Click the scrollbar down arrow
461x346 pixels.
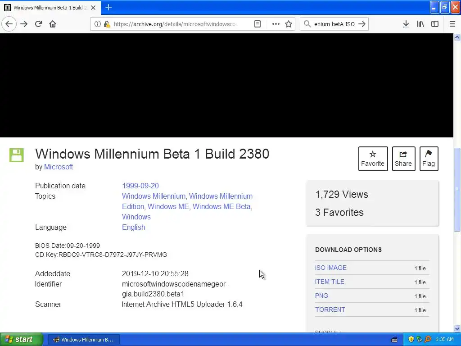coord(457,328)
